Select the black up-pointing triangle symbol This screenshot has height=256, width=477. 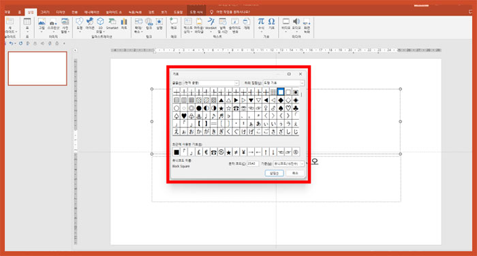pyautogui.click(x=221, y=100)
